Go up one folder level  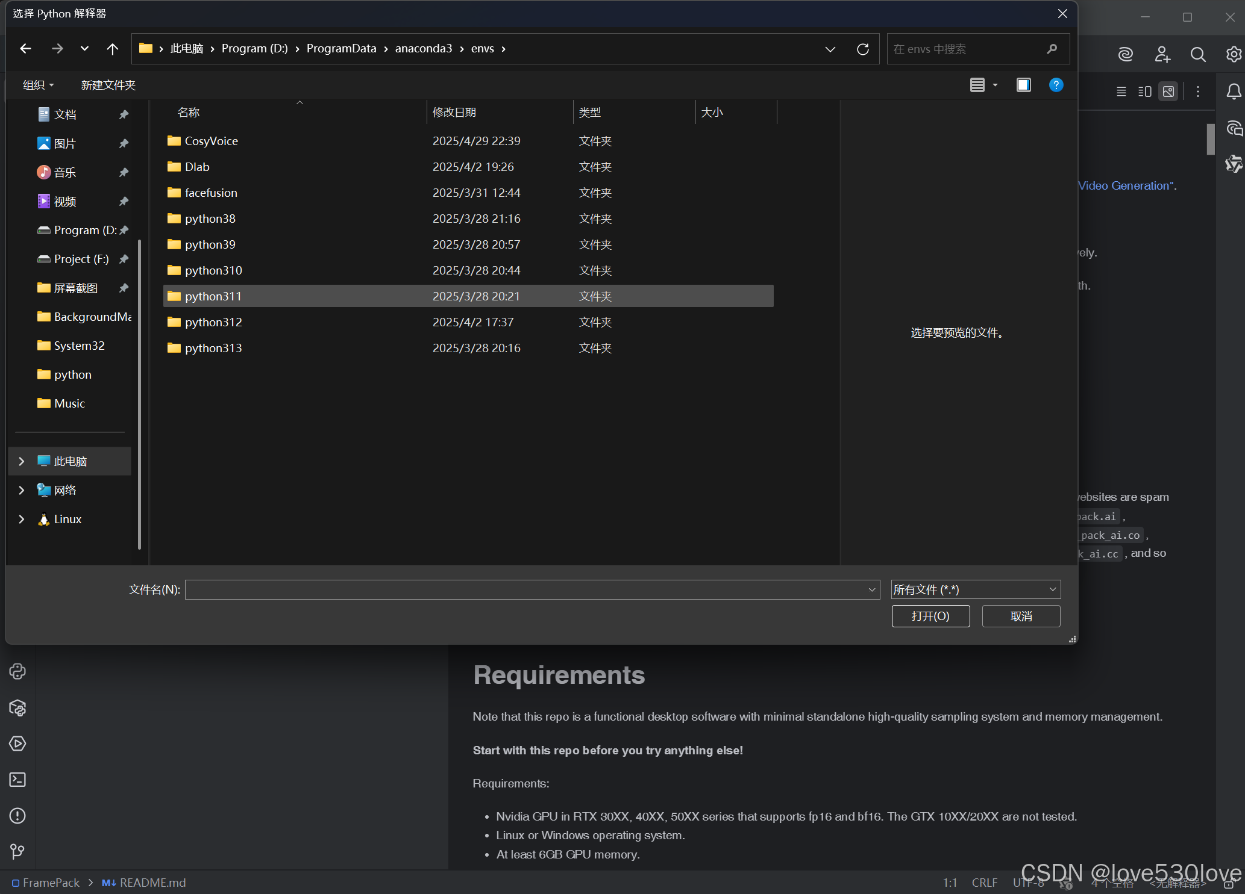pos(112,49)
